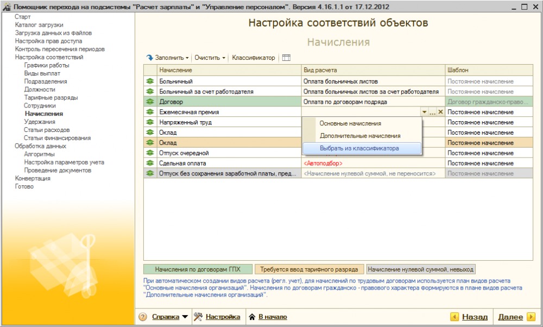543x327 pixels.
Task: Open Конвертация in the sidebar
Action: [33, 178]
